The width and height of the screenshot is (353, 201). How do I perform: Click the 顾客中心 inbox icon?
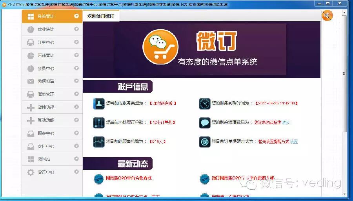pyautogui.click(x=31, y=133)
